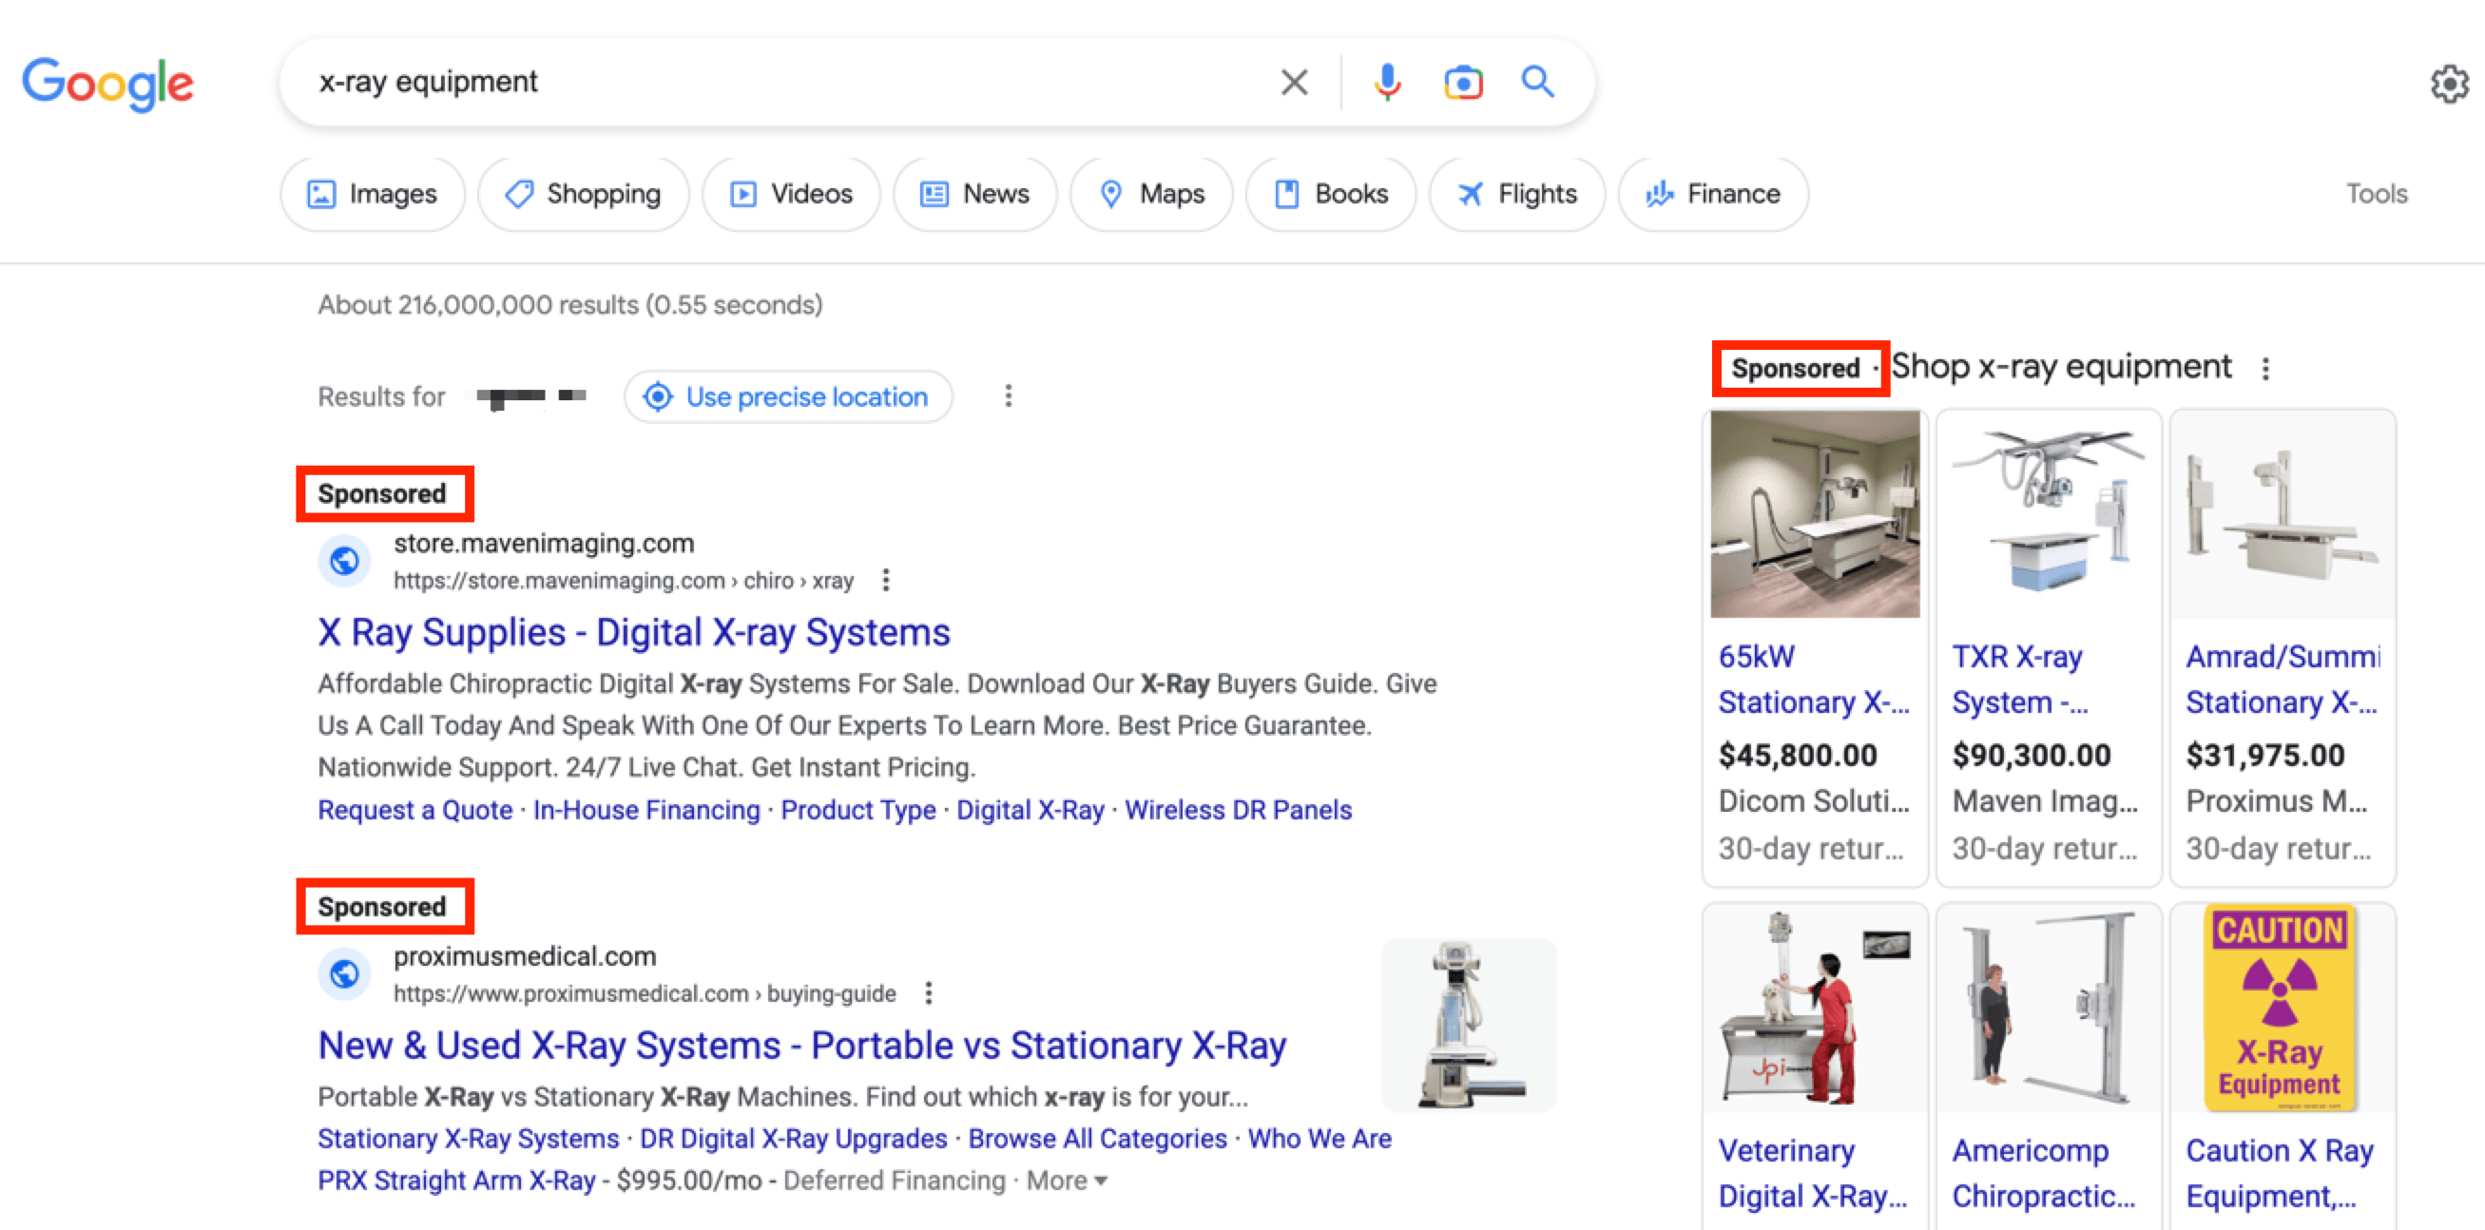The height and width of the screenshot is (1230, 2485).
Task: Click store.mavenimaging.com URL breadcrumb
Action: pos(624,581)
